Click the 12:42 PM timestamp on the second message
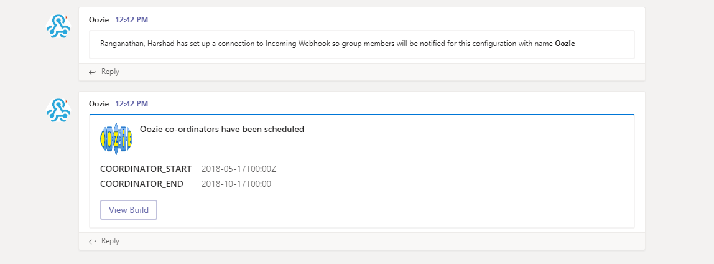The image size is (714, 264). 132,104
